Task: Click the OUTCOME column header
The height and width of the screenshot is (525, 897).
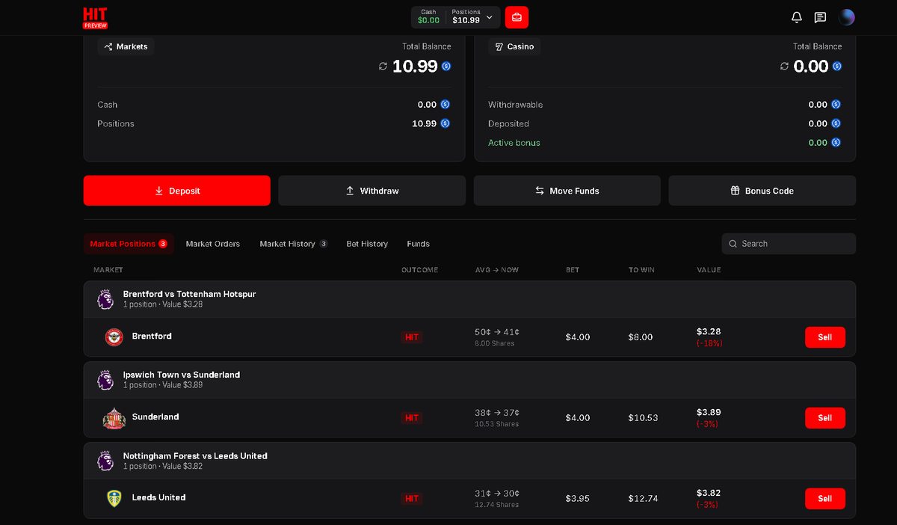Action: 420,270
